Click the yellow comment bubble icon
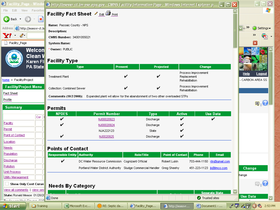 257,104
